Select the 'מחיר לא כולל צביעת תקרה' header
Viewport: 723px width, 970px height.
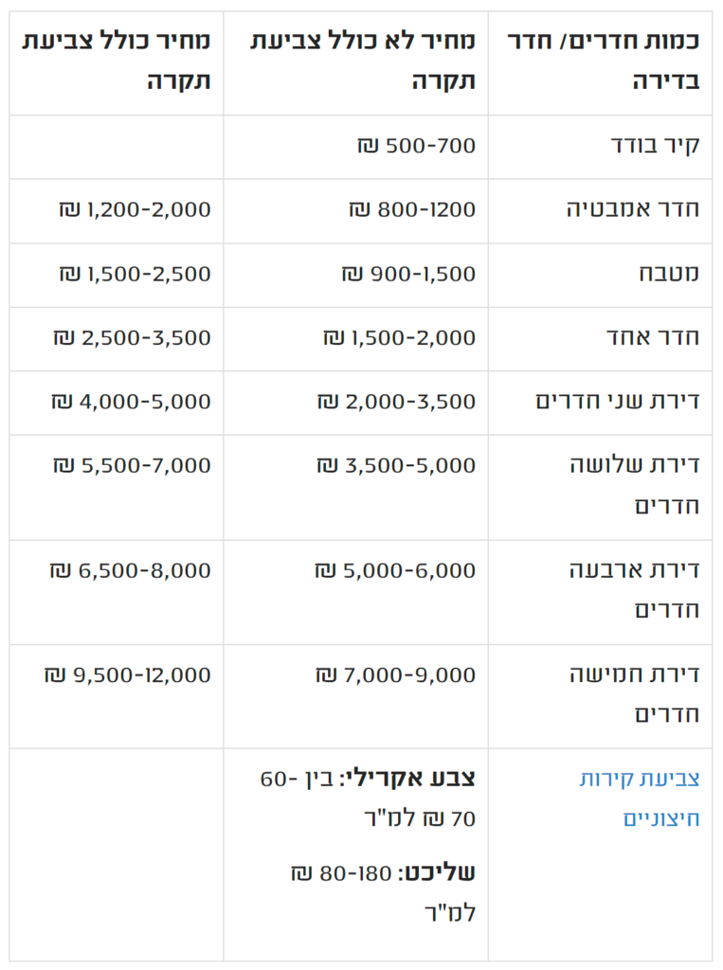point(363,60)
